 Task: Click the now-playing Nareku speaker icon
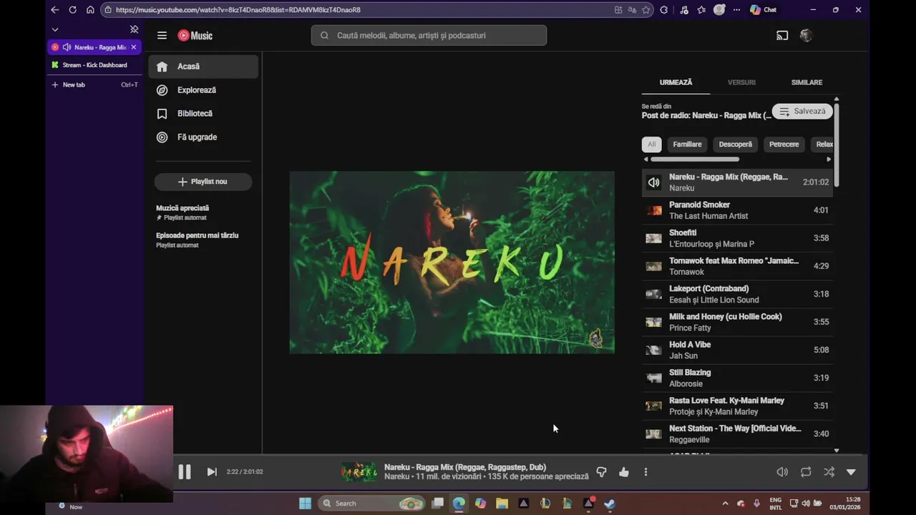click(653, 182)
